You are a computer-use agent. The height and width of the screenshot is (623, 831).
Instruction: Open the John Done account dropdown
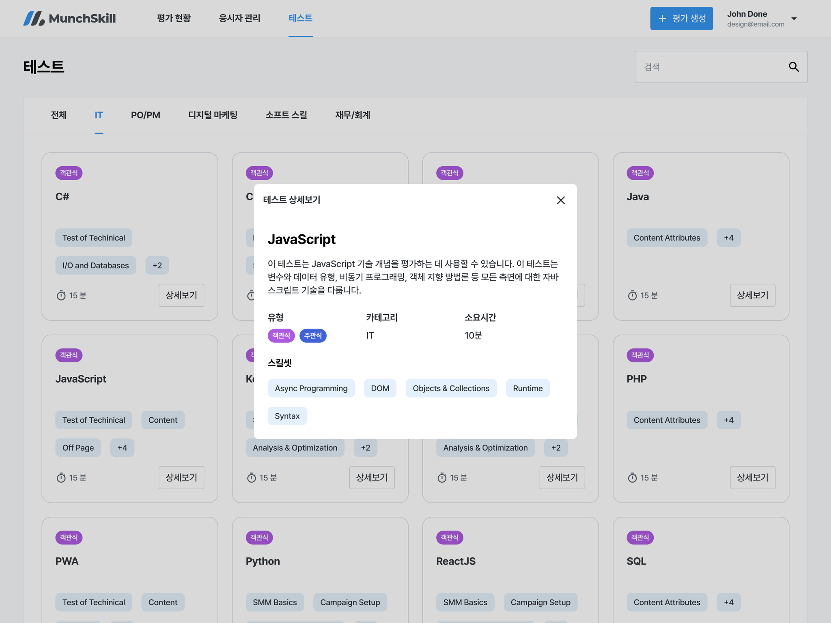(794, 19)
